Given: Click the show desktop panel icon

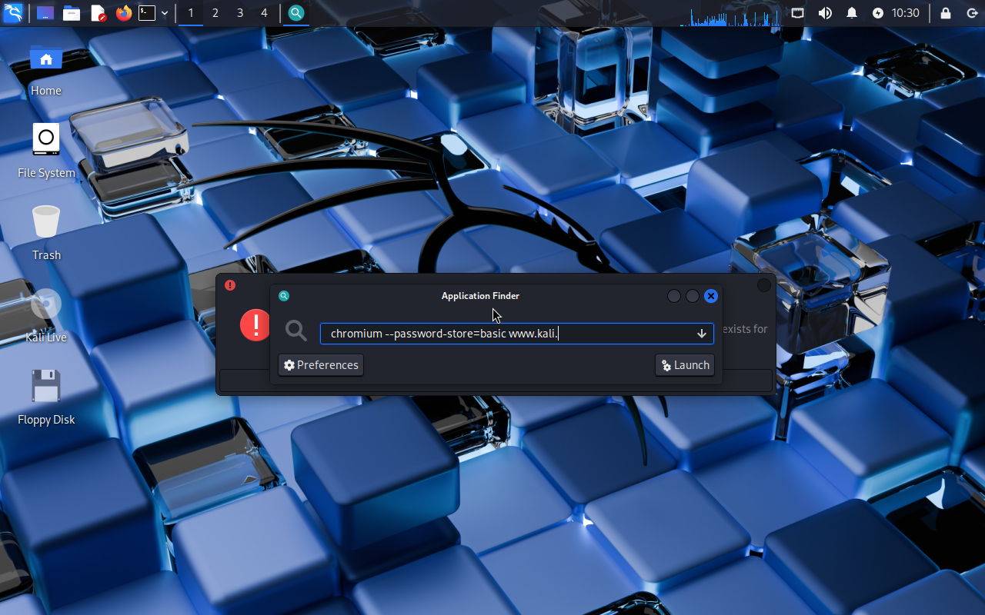Looking at the screenshot, I should (x=45, y=13).
